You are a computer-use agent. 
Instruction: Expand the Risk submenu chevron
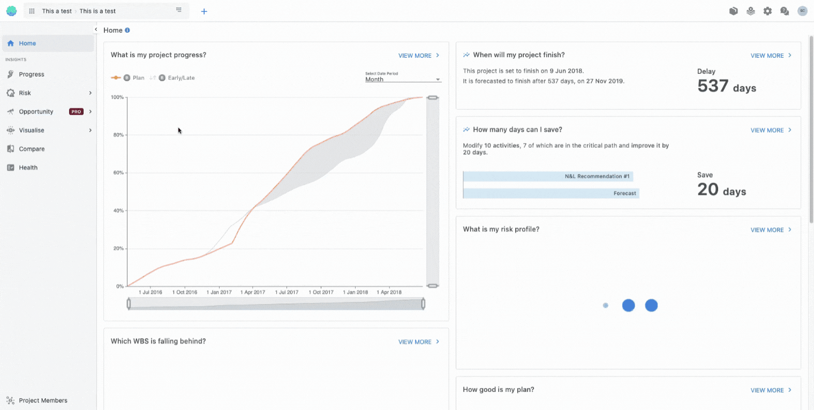click(x=90, y=93)
